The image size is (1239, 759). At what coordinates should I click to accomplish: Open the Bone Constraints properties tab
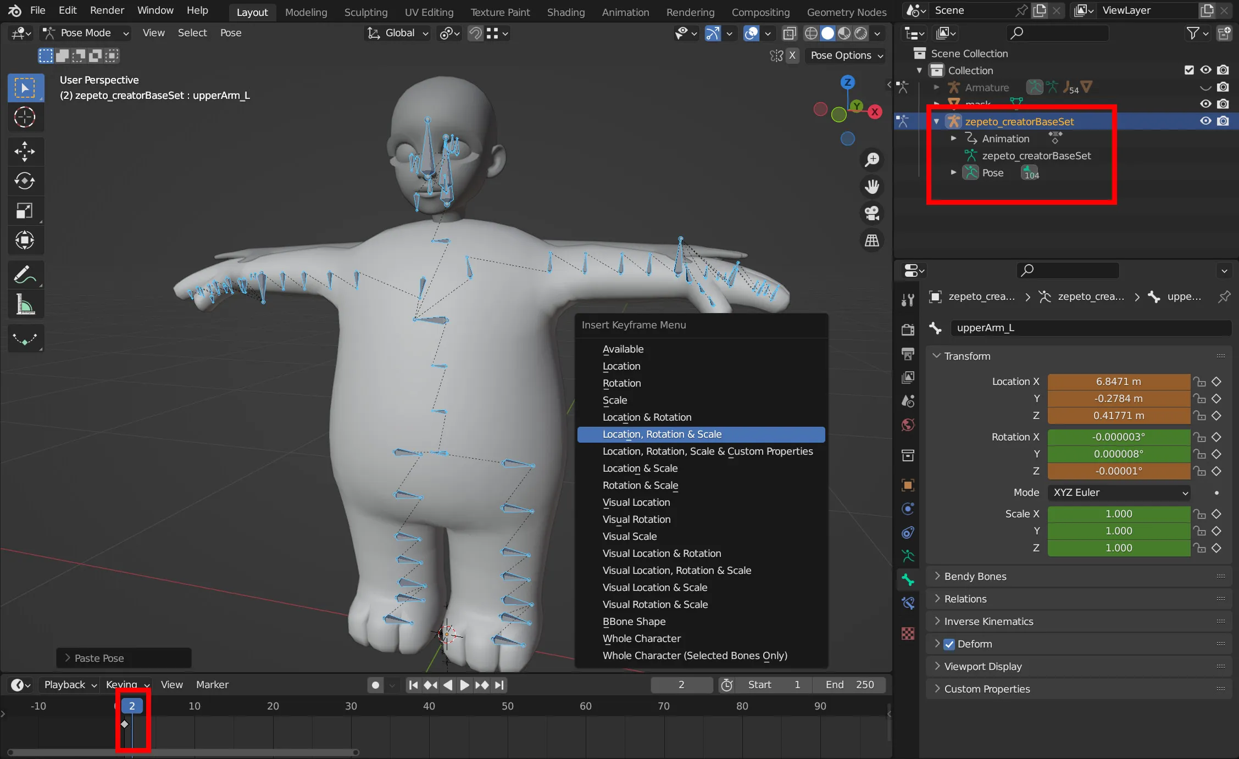(908, 604)
